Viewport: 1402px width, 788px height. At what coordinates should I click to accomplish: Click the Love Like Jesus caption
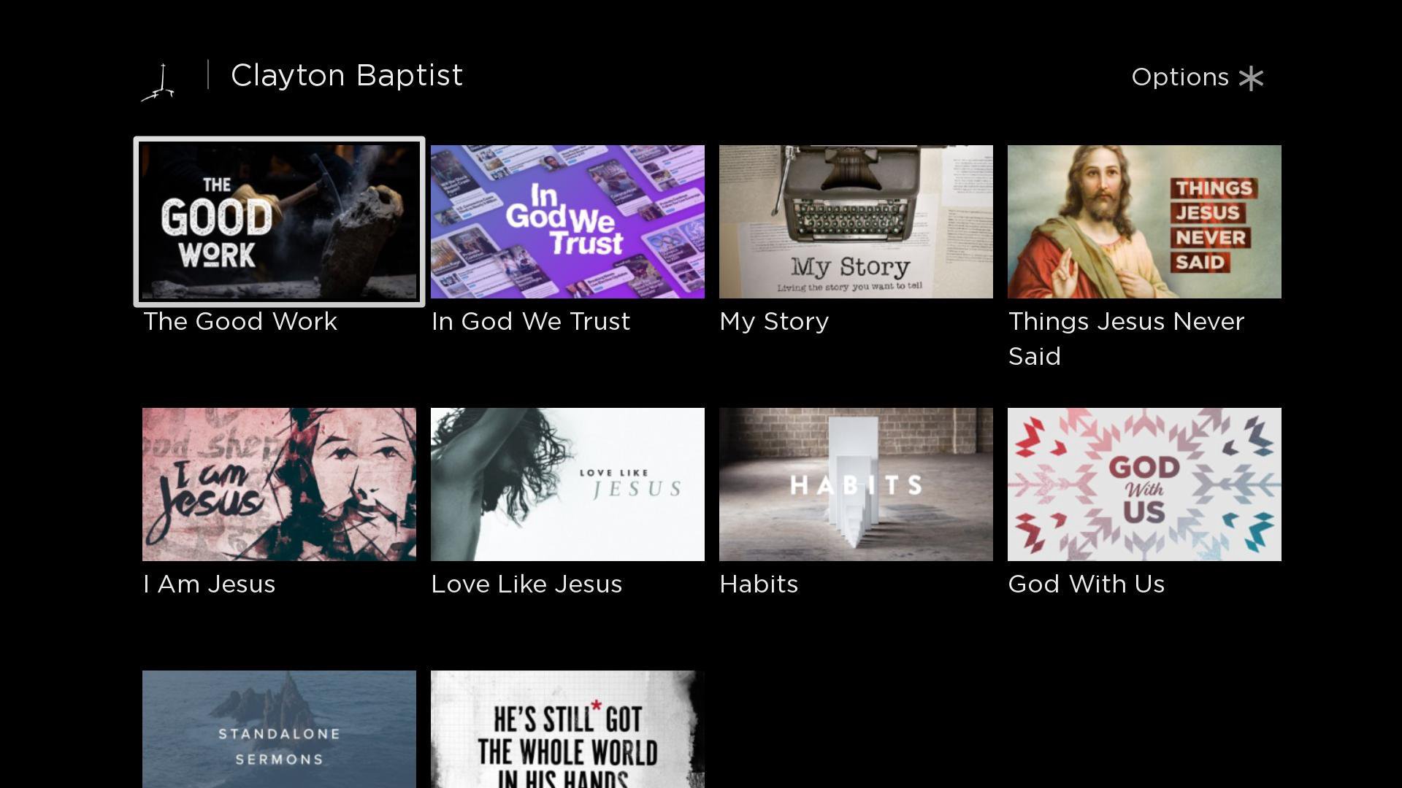coord(526,584)
